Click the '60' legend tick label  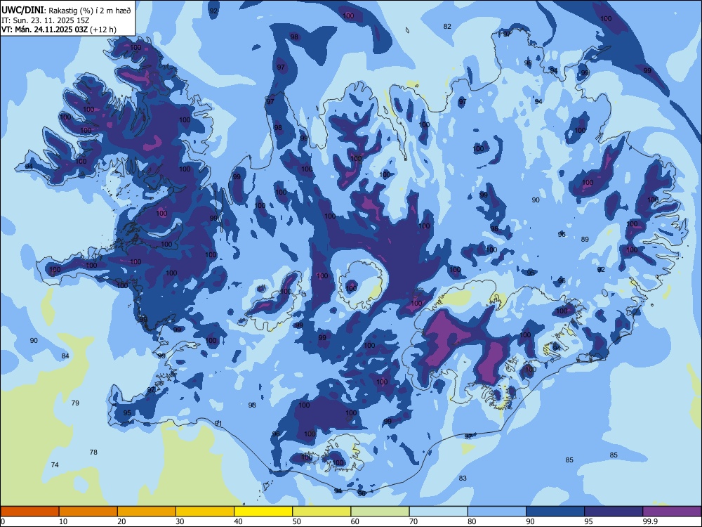point(355,521)
